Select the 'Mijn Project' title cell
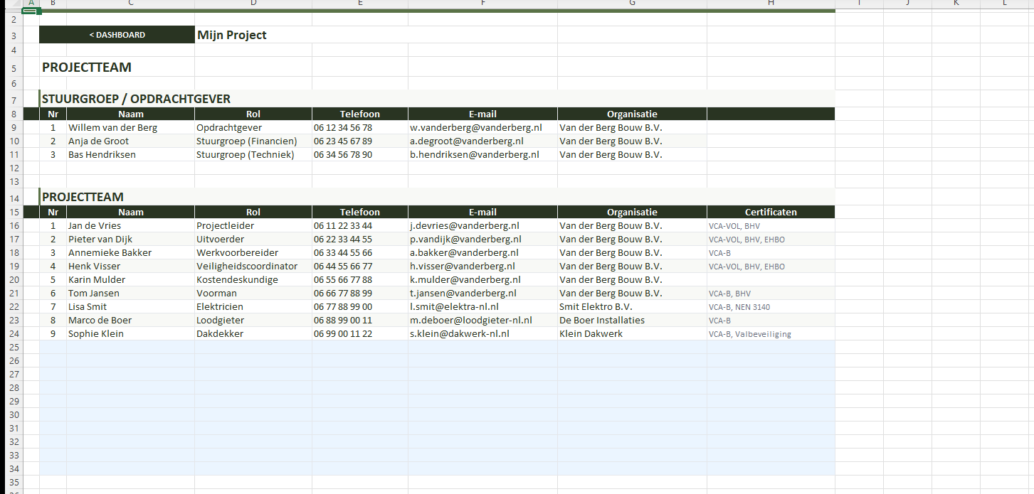 (232, 35)
